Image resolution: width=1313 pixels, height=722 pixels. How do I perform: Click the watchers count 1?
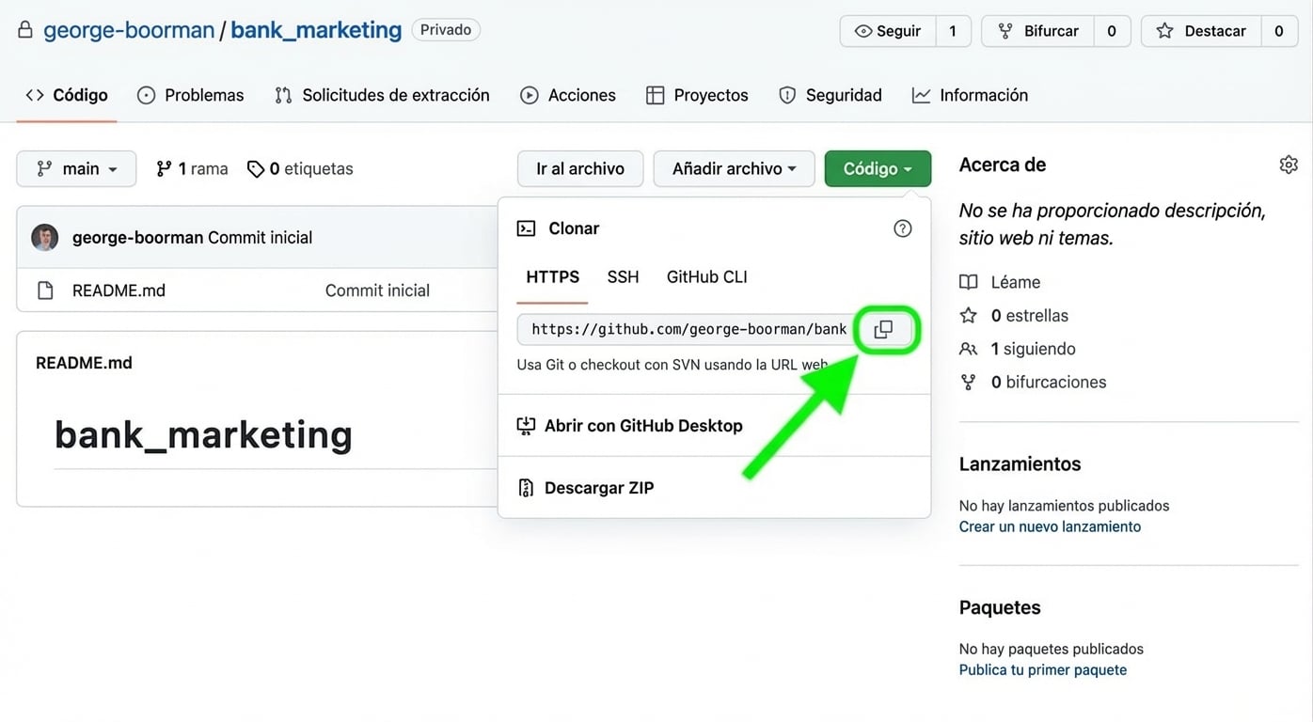tap(953, 31)
